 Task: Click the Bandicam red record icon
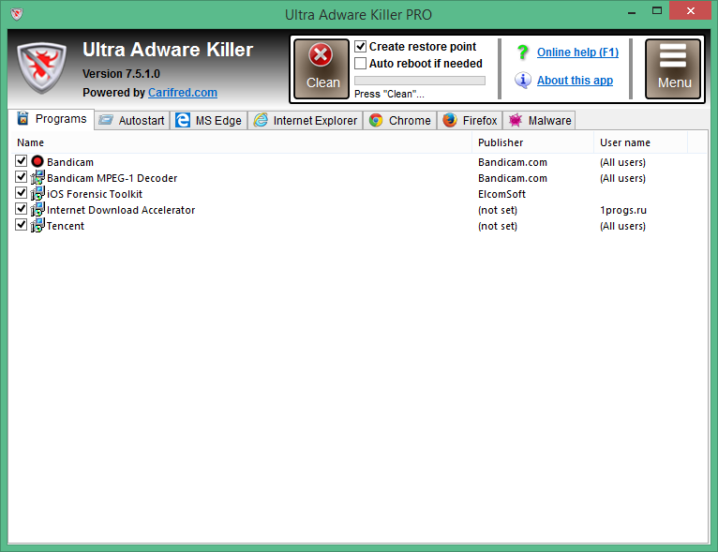[x=37, y=162]
